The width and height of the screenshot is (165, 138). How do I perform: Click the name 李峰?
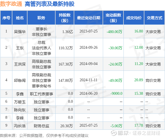point(20,118)
